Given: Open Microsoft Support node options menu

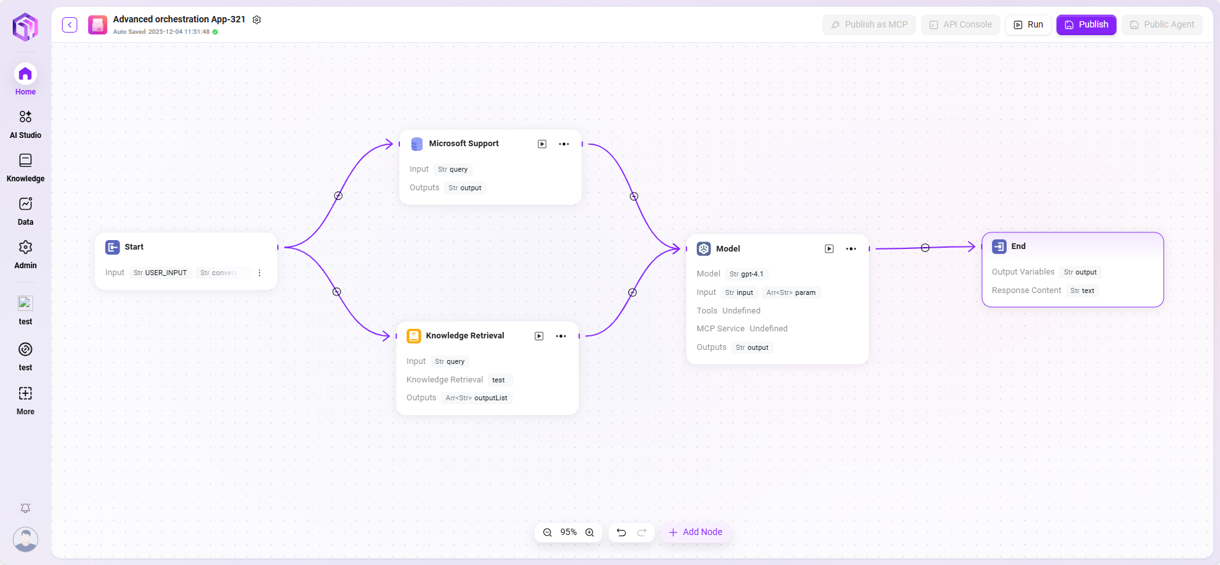Looking at the screenshot, I should click(564, 144).
